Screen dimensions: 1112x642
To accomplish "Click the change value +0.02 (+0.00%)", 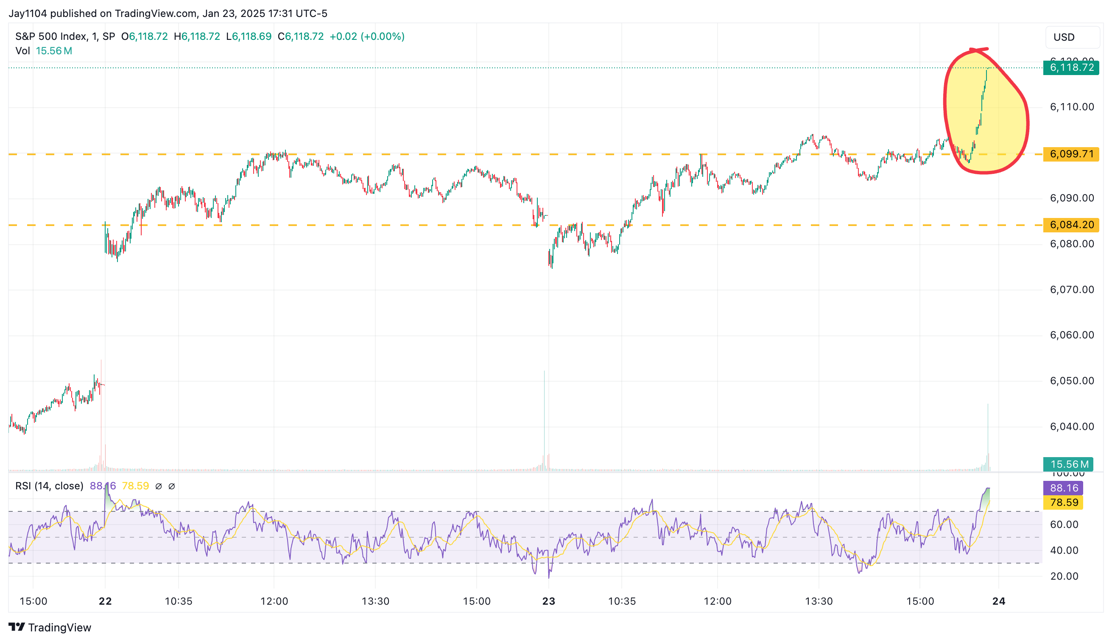I will click(x=367, y=36).
